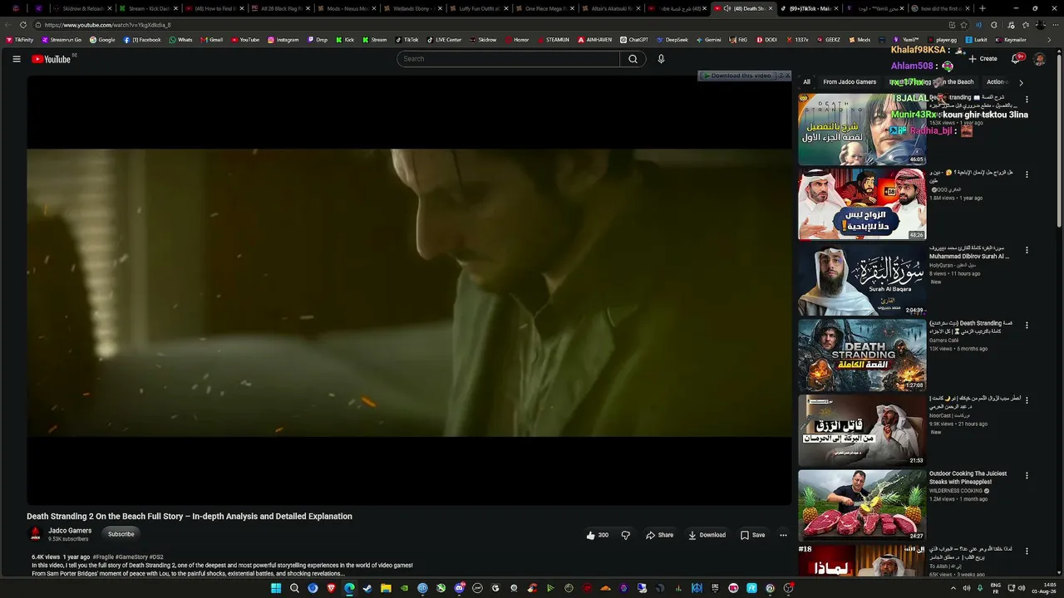Open Windows taskbar search
Image resolution: width=1064 pixels, height=598 pixels.
click(x=294, y=588)
